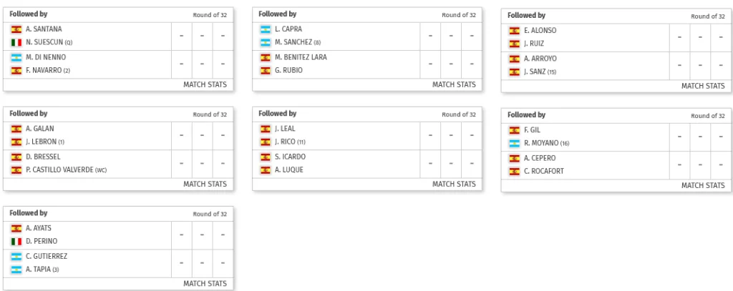Click the Argentina flag beside C. Gutierrez

(16, 256)
